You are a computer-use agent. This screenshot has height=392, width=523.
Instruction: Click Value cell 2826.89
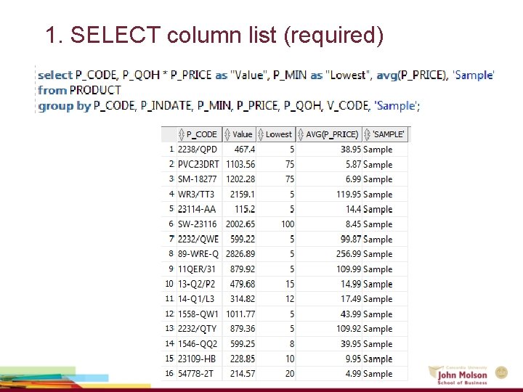[240, 254]
